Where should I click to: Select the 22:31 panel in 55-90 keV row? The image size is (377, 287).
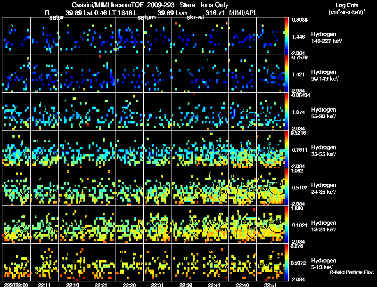pos(157,112)
